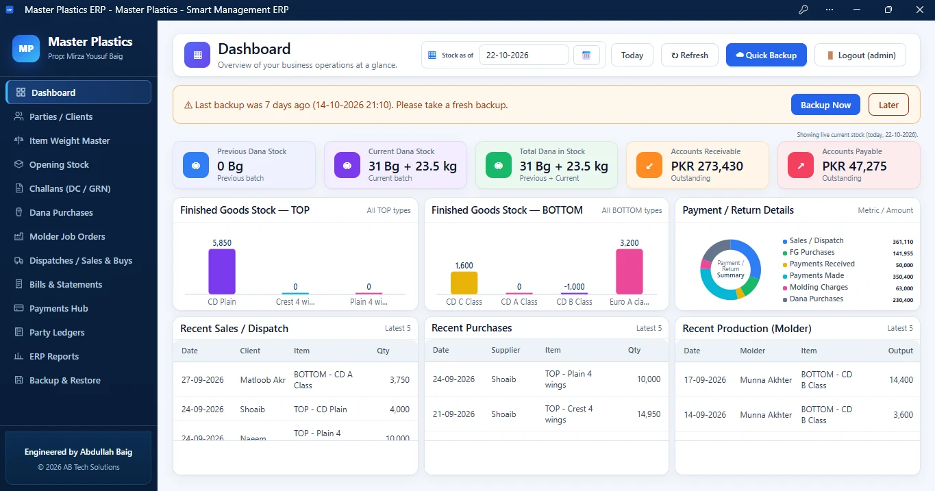Open Challans (DC / GRN)
The width and height of the screenshot is (935, 491).
pyautogui.click(x=78, y=188)
